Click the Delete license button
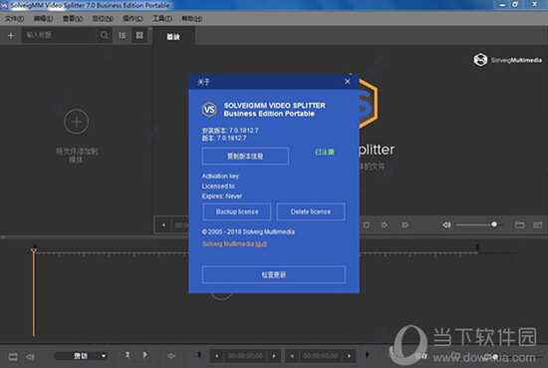 coord(311,211)
